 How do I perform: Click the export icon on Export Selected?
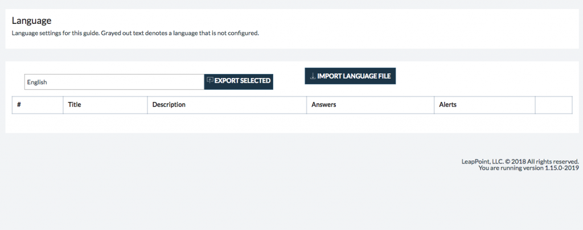pos(210,81)
